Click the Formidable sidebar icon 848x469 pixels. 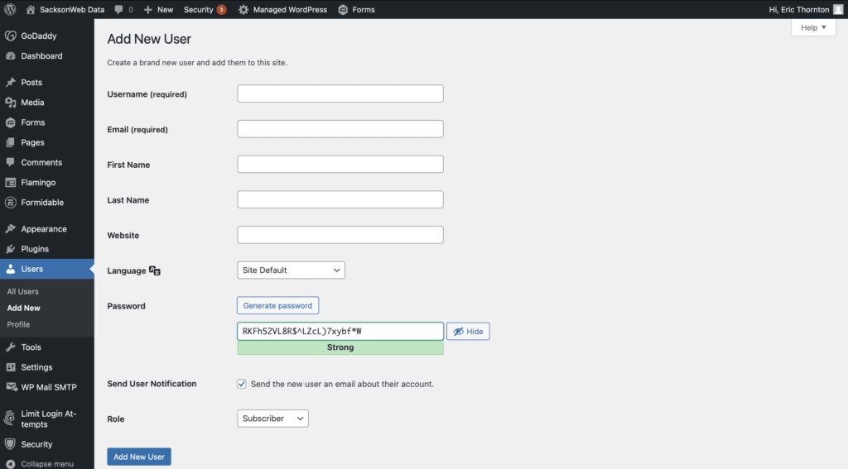(10, 203)
